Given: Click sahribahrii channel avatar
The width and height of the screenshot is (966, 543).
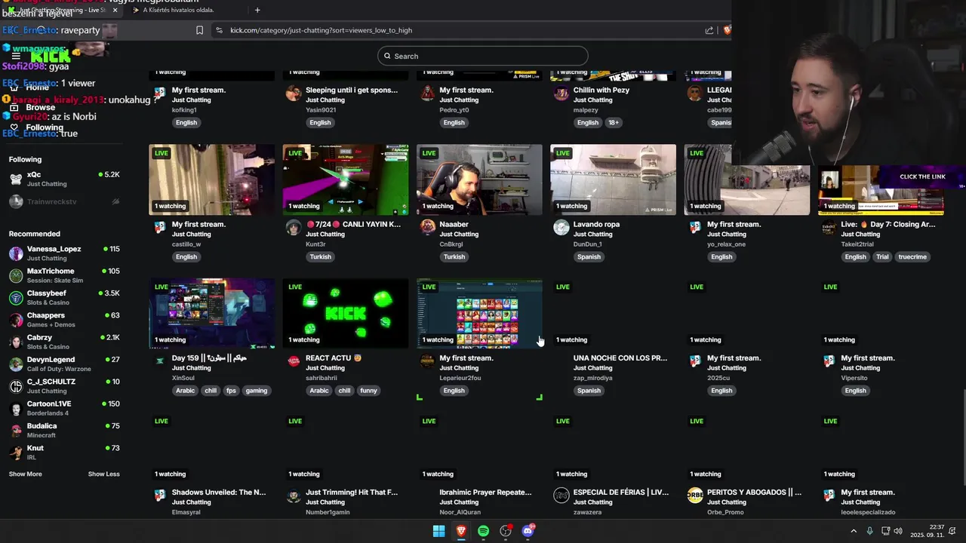Looking at the screenshot, I should tap(294, 361).
